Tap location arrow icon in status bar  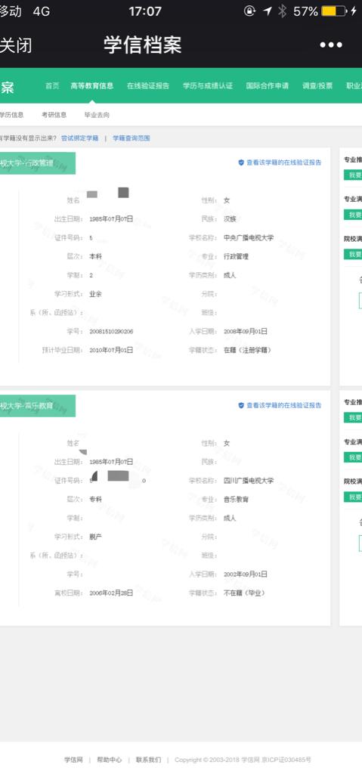pos(268,11)
